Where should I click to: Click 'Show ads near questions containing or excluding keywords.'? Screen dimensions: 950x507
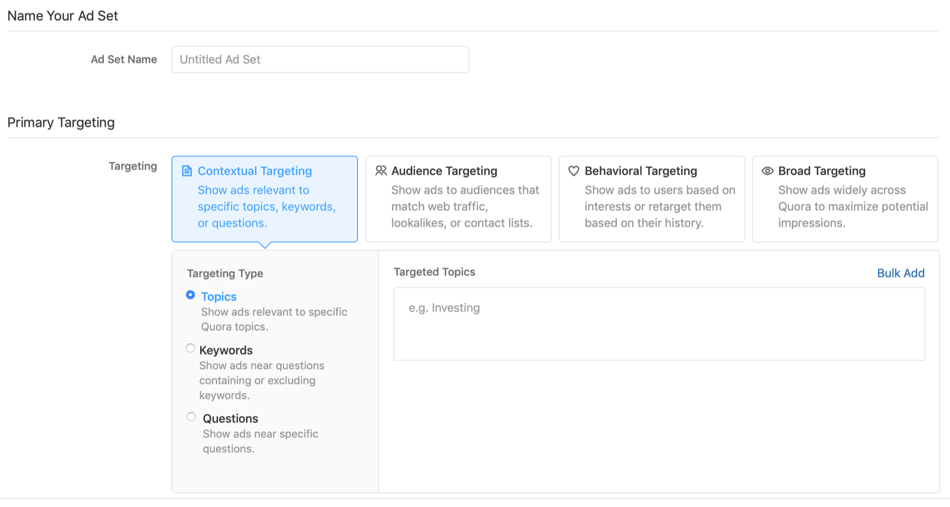pyautogui.click(x=261, y=381)
